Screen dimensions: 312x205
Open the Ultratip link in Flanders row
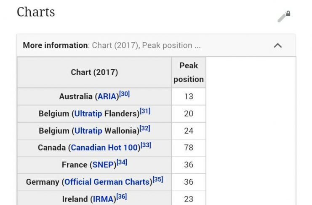(88, 114)
